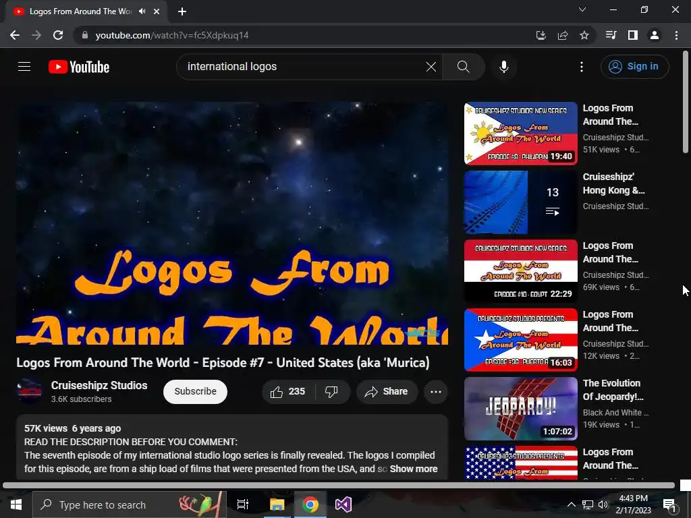
Task: Click the URL address bar
Action: coord(304,35)
